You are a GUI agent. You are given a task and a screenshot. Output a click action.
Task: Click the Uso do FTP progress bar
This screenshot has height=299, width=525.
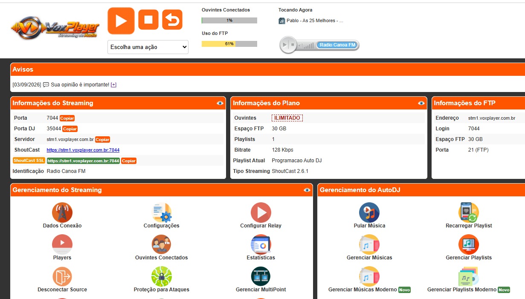(x=229, y=44)
